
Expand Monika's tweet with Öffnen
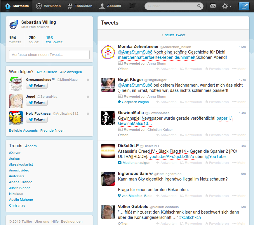pyautogui.click(x=123, y=69)
